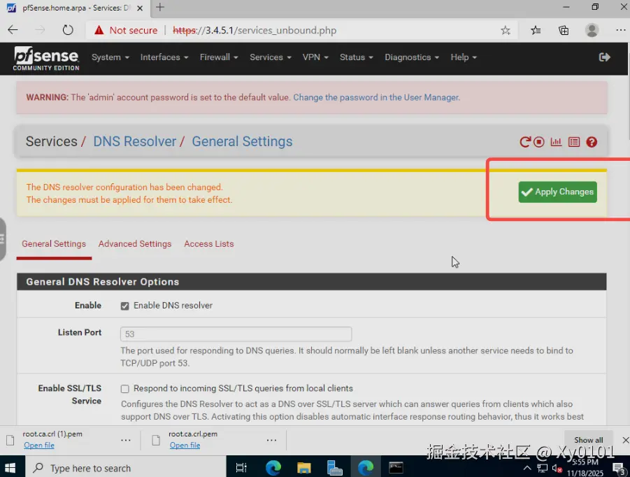The height and width of the screenshot is (477, 630).
Task: Open a new browser tab
Action: [160, 7]
